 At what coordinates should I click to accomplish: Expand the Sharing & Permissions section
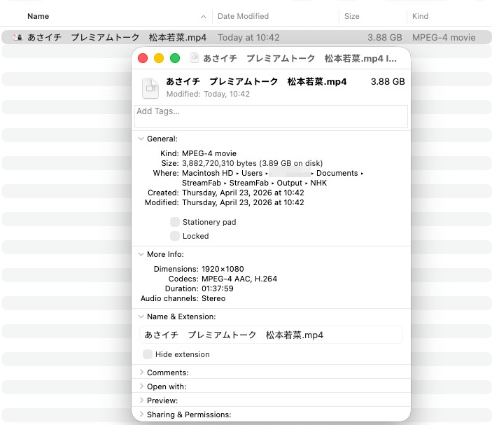click(141, 414)
